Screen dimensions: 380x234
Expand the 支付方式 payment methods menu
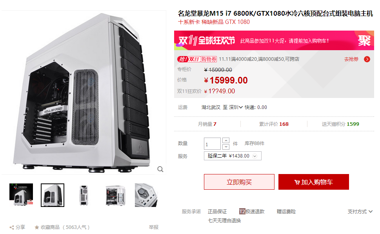(360, 212)
